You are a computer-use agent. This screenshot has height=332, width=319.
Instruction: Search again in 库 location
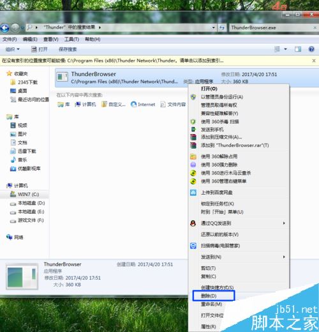64,104
